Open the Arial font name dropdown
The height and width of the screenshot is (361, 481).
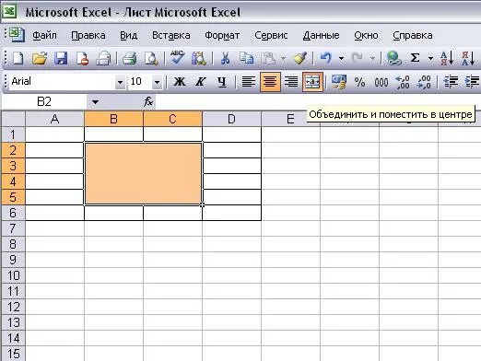120,82
